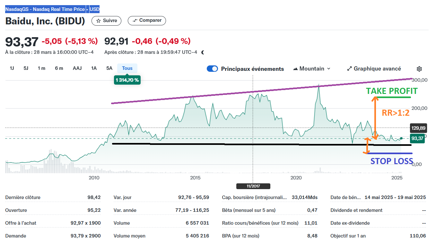This screenshot has width=436, height=242.
Task: Click the 1 314,70 % performance badge
Action: [127, 80]
